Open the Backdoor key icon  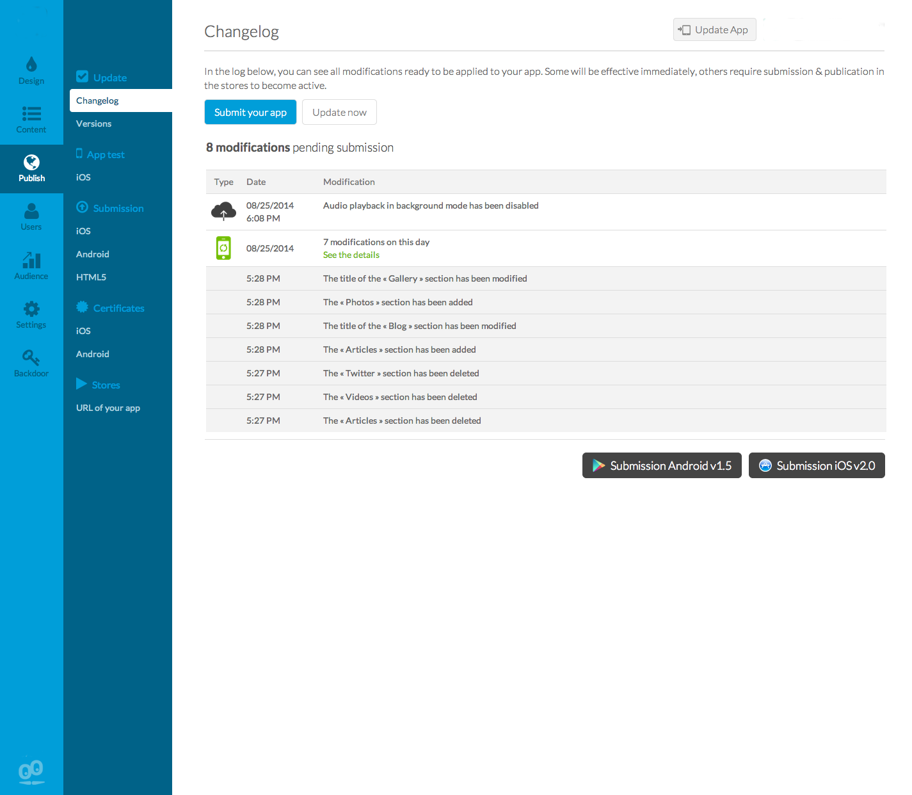[x=31, y=358]
